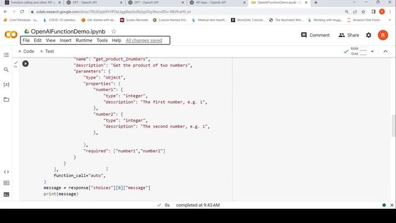396x223 pixels.
Task: Open the Runtime menu
Action: pos(84,40)
